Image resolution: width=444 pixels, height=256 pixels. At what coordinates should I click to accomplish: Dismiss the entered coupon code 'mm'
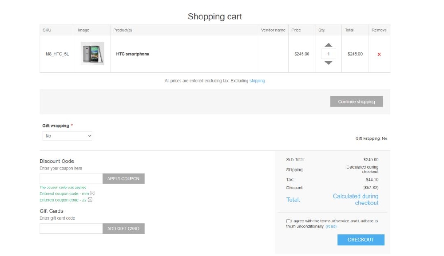92,193
